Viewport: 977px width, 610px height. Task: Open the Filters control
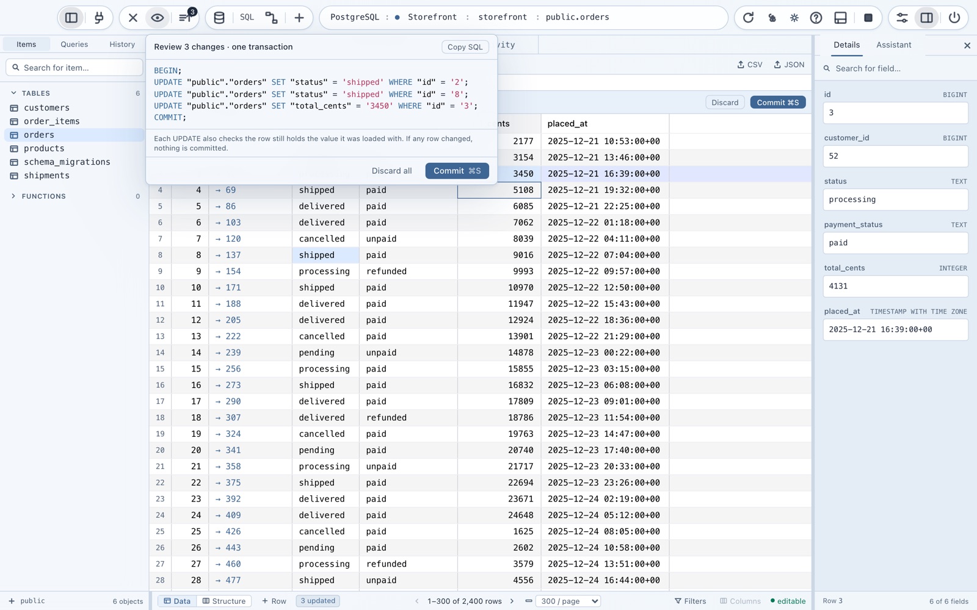pyautogui.click(x=690, y=601)
